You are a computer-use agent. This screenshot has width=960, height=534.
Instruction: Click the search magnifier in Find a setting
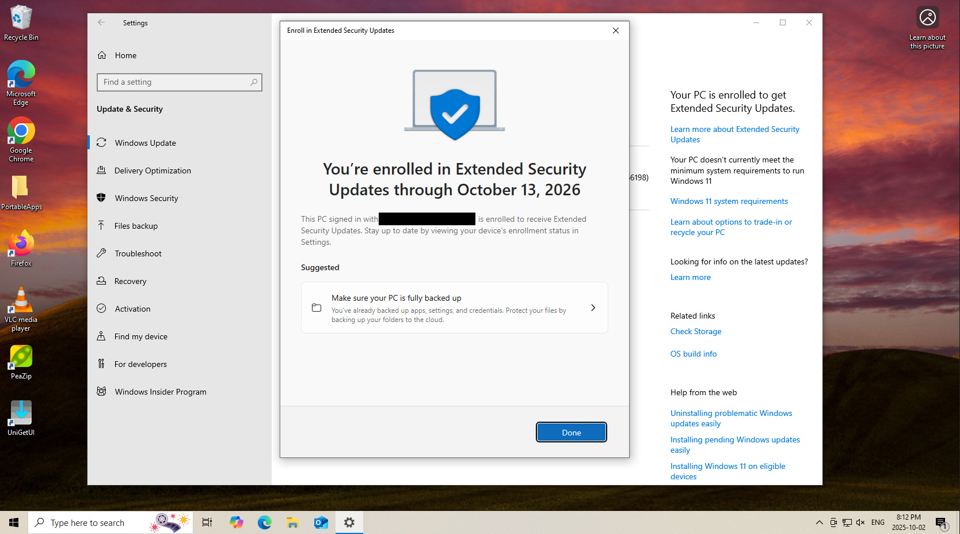253,82
